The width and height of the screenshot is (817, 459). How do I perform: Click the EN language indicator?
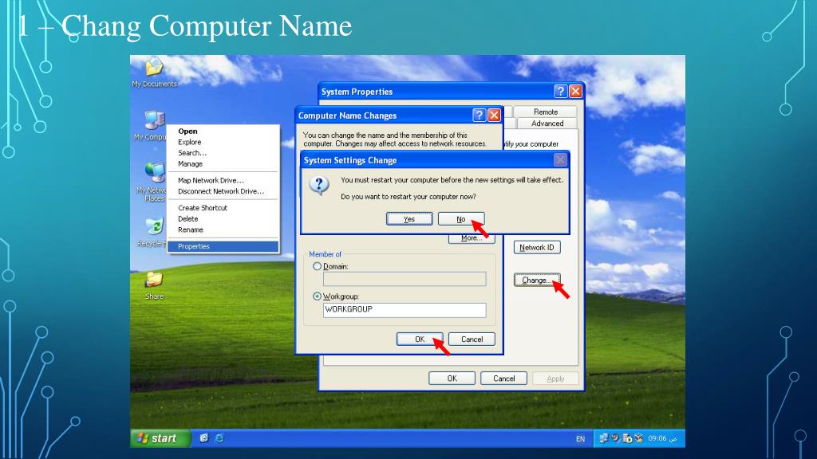[581, 439]
